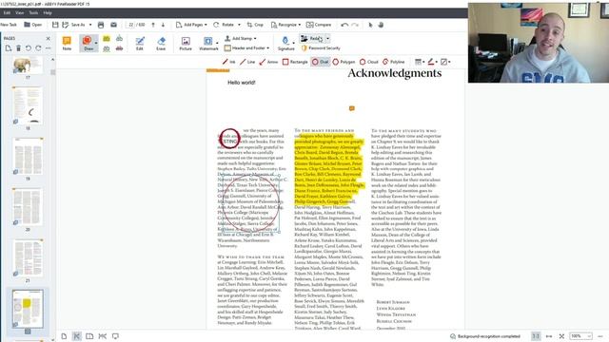This screenshot has width=609, height=342.
Task: Rotate page clockwise in Pages panel
Action: [38, 48]
